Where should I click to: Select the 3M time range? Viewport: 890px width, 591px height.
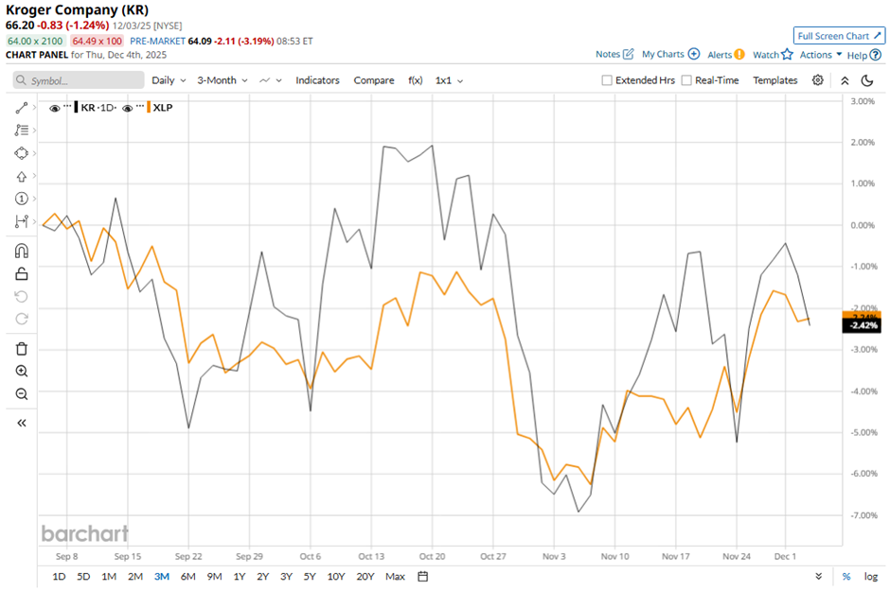click(x=162, y=576)
